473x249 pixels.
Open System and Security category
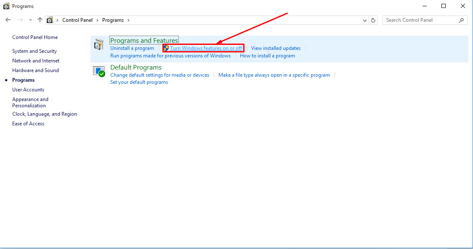35,51
